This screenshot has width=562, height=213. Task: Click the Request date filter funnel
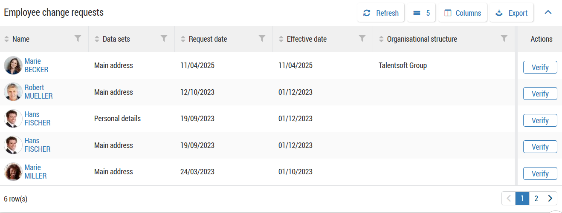coord(262,39)
